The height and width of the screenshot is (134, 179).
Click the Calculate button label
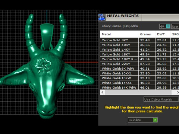pos(135,120)
